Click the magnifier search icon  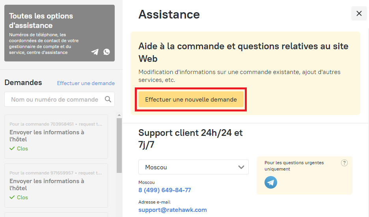(x=108, y=99)
